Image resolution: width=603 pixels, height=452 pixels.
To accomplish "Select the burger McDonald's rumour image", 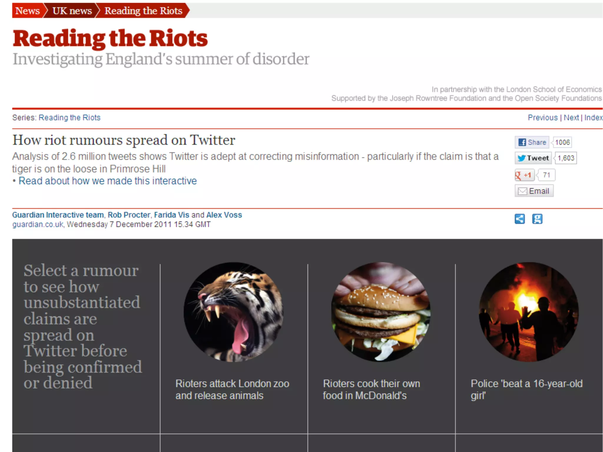I will coord(381,312).
